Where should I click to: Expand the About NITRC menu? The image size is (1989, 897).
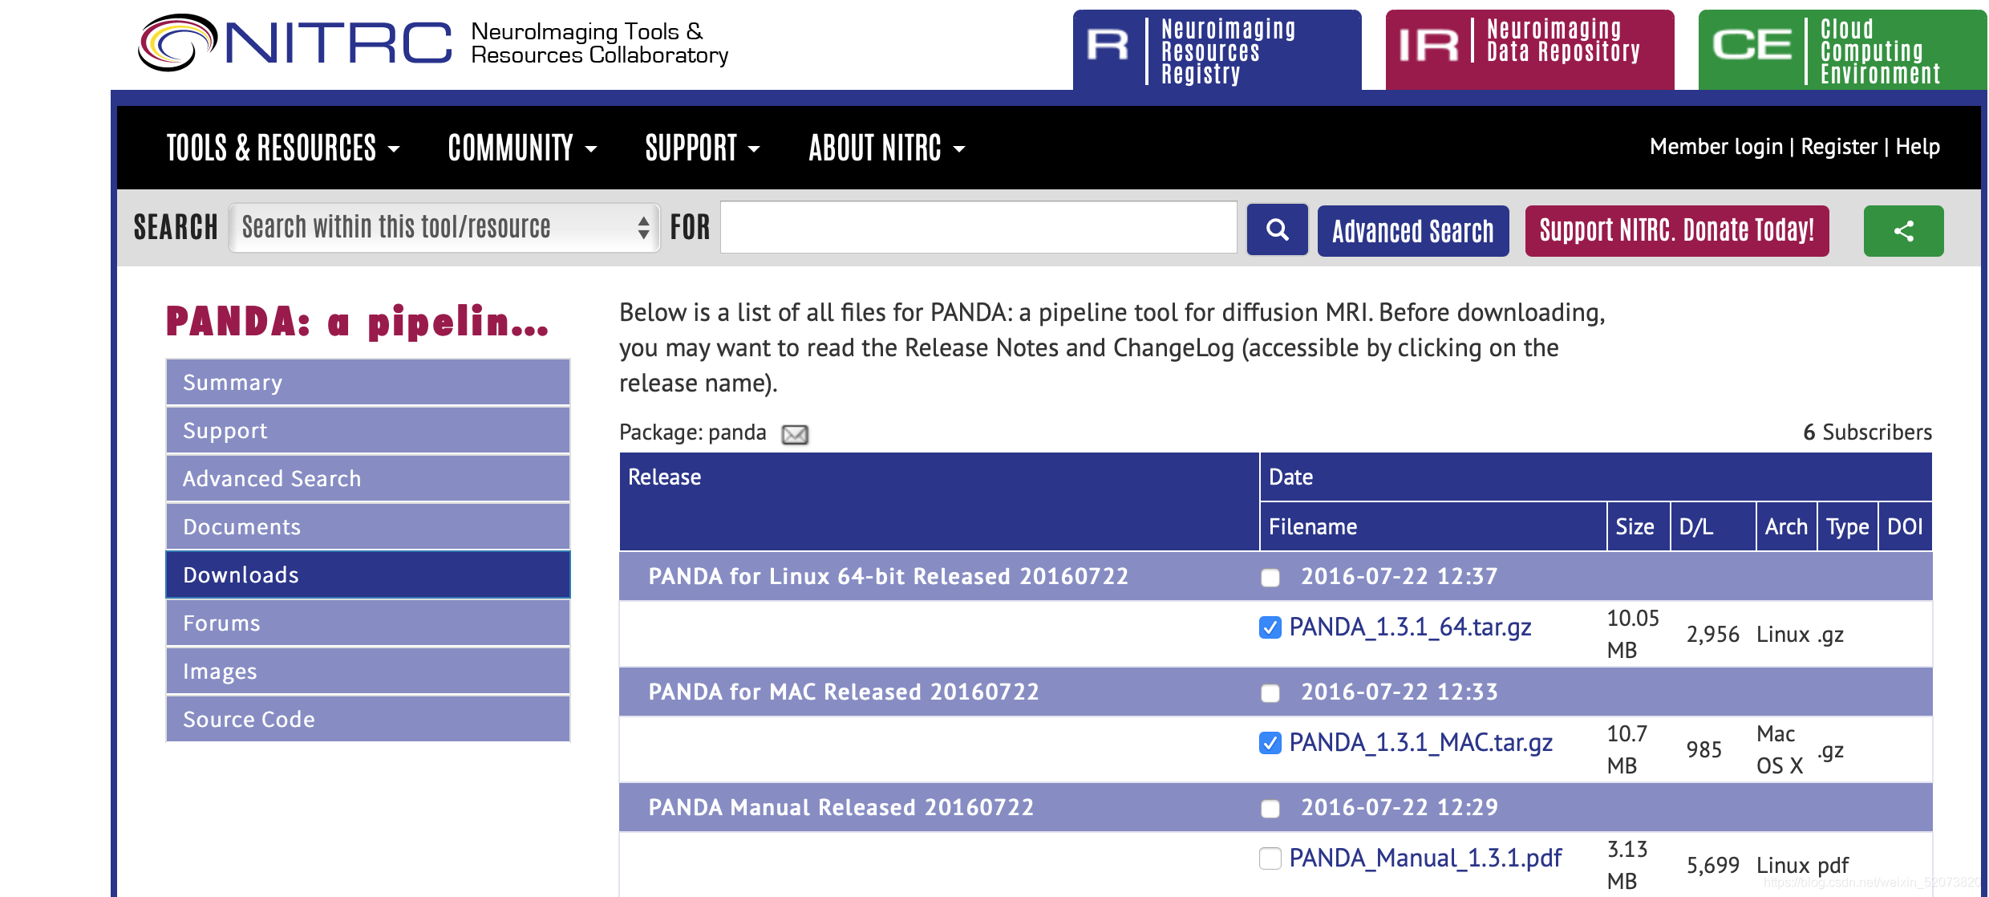(x=887, y=148)
